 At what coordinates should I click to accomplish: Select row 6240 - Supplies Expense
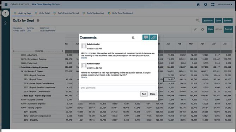(32, 100)
